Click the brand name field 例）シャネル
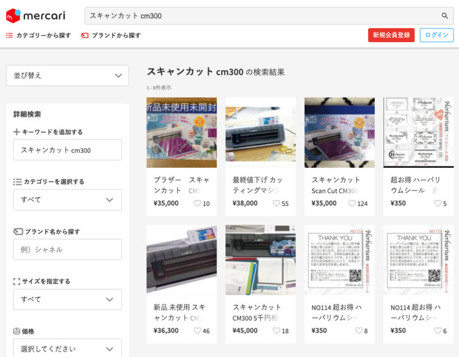The width and height of the screenshot is (459, 357). coord(67,250)
